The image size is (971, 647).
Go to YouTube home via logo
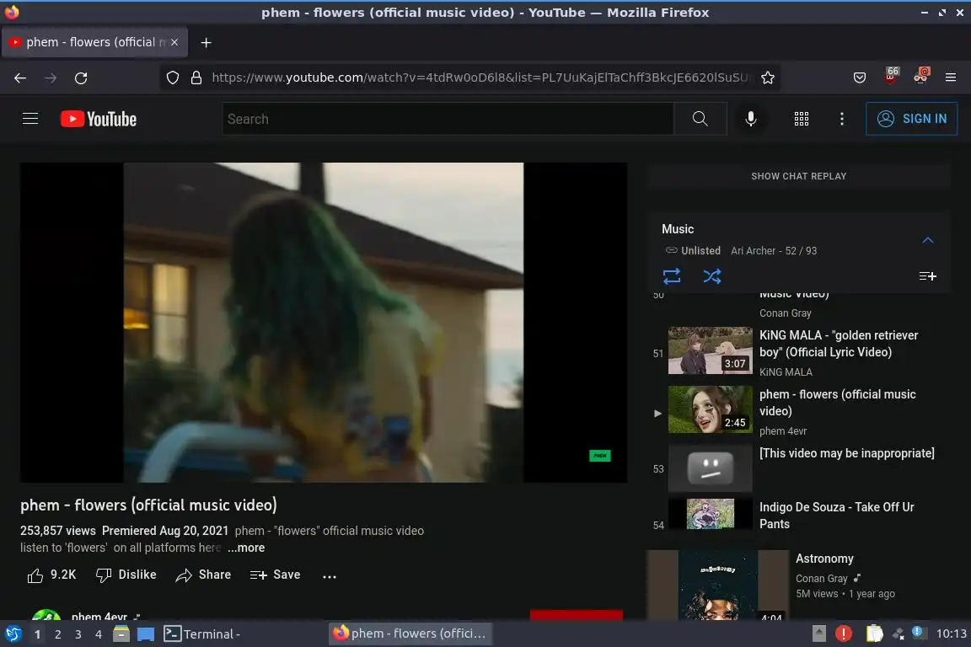99,119
